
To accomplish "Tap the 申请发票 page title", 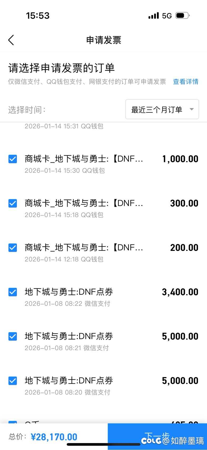I will (x=103, y=40).
